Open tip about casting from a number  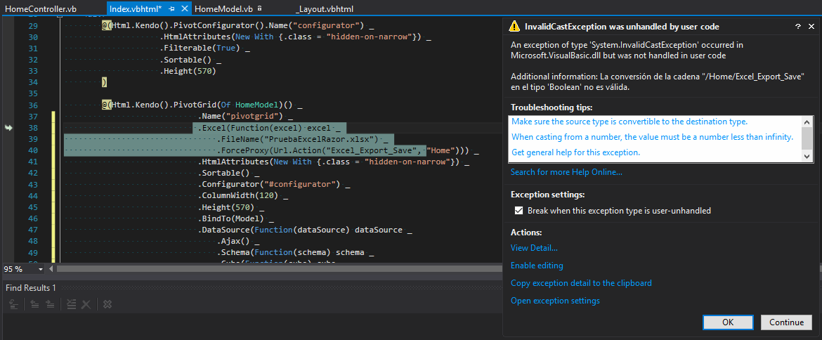point(652,137)
